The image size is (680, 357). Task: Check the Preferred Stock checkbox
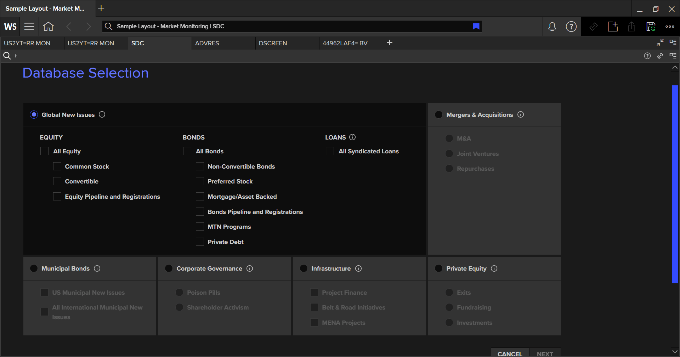click(x=200, y=181)
